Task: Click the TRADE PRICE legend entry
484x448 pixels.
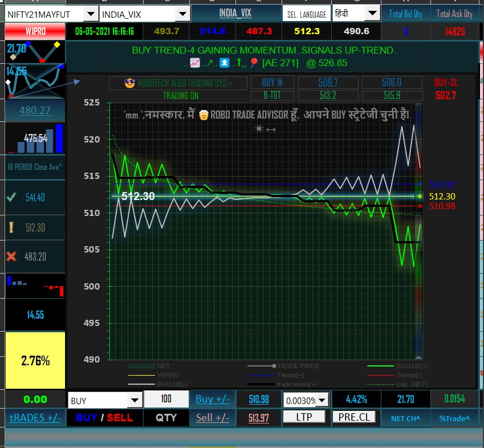Action: pos(283,366)
